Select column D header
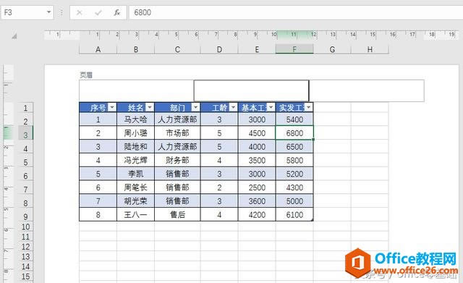Viewport: 463px width, 283px height. (x=219, y=49)
